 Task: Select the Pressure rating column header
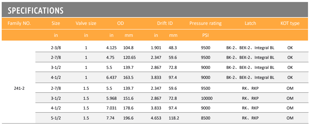[205, 23]
